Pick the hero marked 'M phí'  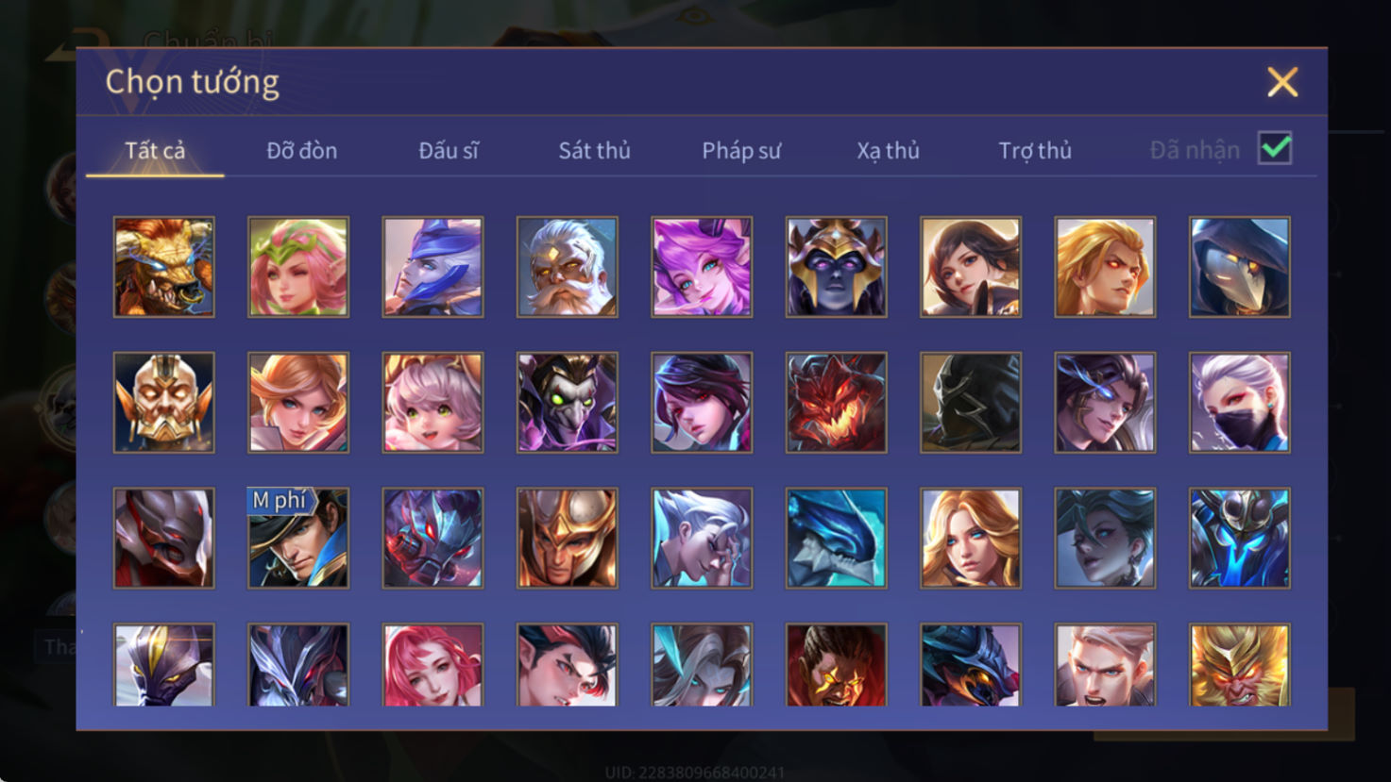coord(298,538)
